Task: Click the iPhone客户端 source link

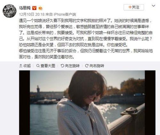Action: point(65,14)
